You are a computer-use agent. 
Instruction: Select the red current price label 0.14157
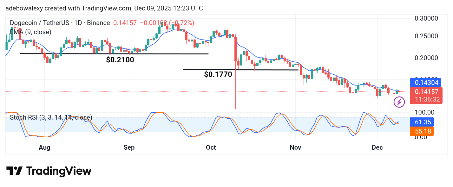426,92
